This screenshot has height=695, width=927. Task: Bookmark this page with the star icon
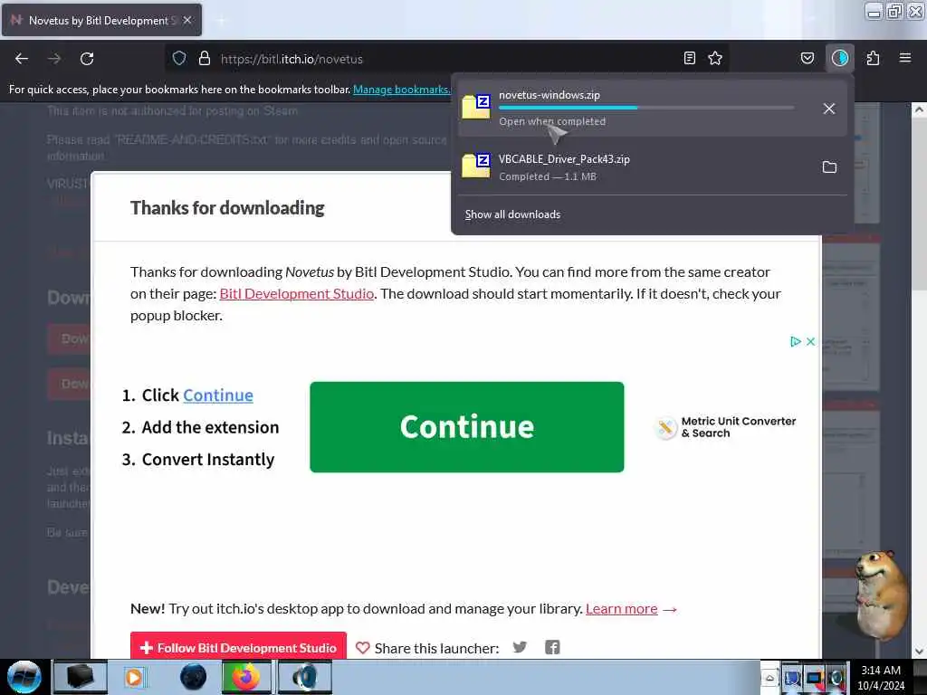[x=715, y=58]
